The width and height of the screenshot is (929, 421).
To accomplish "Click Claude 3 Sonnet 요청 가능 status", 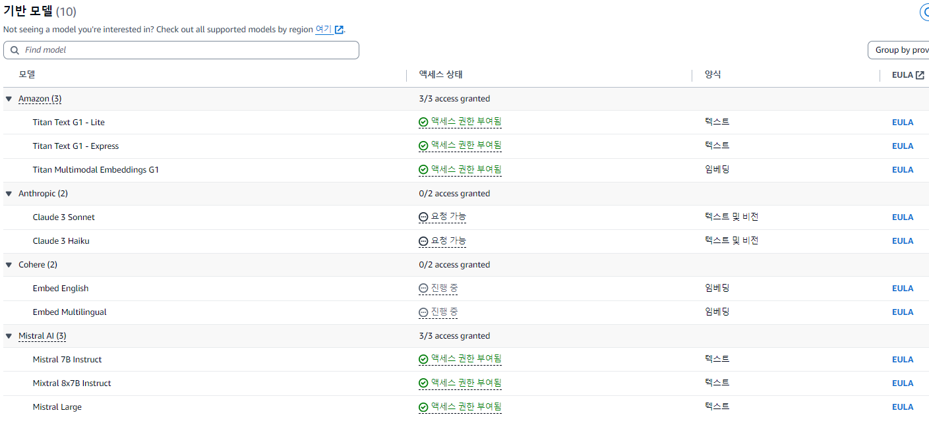I will pyautogui.click(x=442, y=217).
